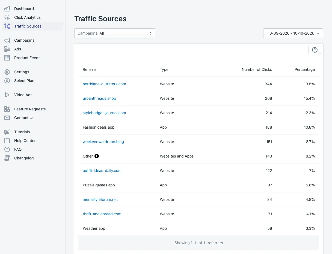Open Click Analytics menu item
The height and width of the screenshot is (254, 332).
pyautogui.click(x=27, y=17)
